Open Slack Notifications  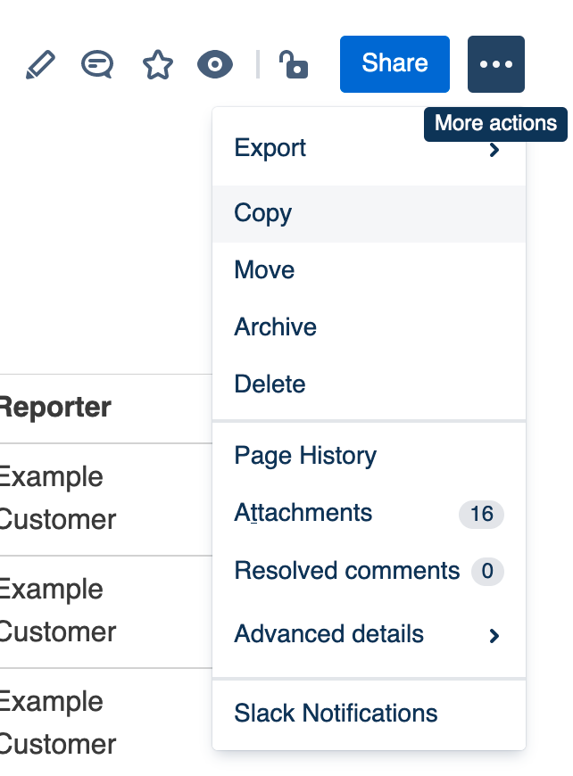[x=369, y=714]
